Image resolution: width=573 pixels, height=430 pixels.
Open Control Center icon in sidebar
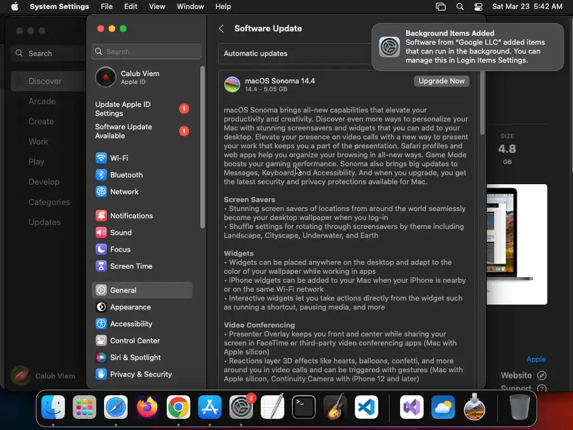(101, 341)
